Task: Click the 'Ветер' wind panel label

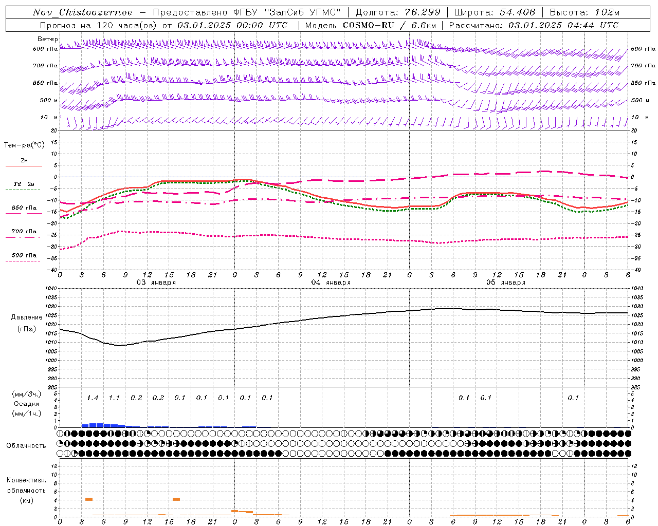Action: tap(47, 39)
